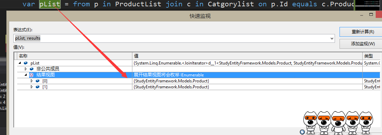Maximize the 快速监视 dialog window
382x135 pixels.
tap(371, 15)
